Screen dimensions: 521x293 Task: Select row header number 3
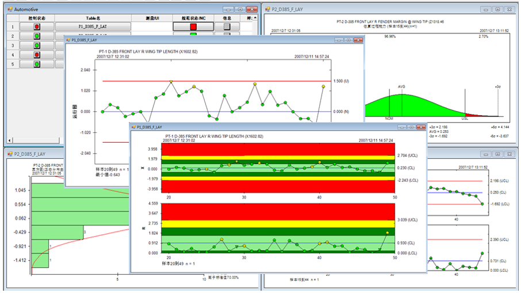click(x=13, y=45)
